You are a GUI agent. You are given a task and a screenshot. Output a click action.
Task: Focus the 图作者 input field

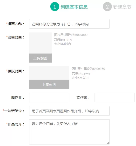(x=49, y=98)
